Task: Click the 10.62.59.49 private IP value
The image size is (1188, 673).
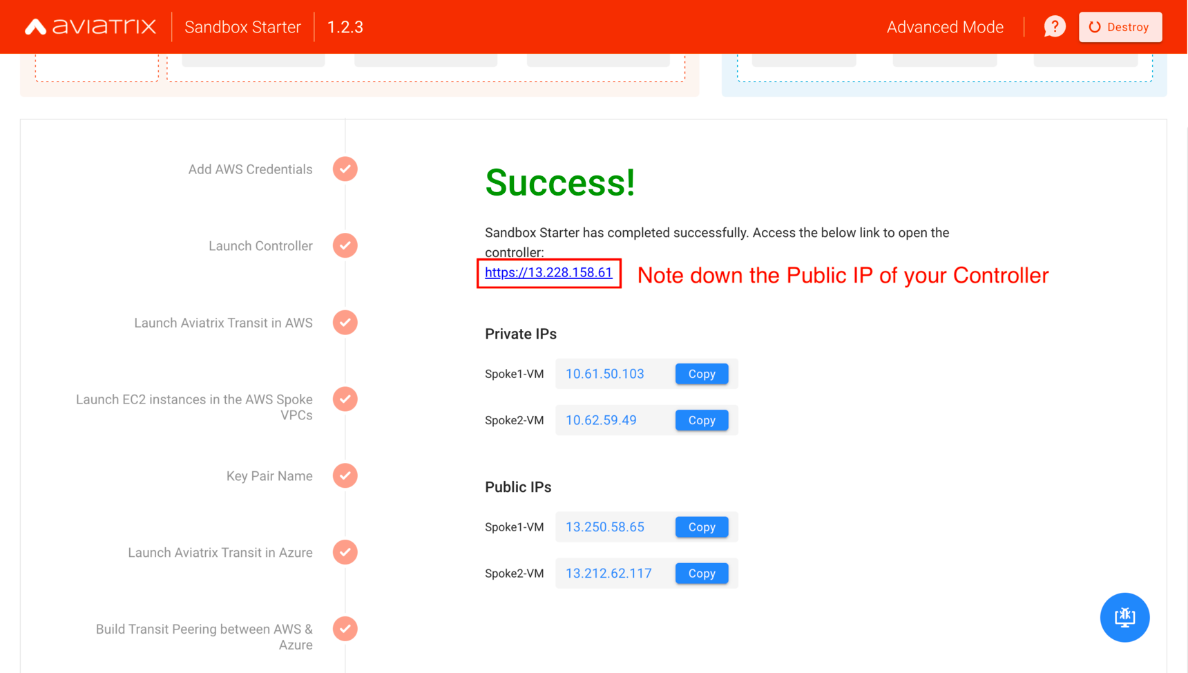Action: pos(601,420)
